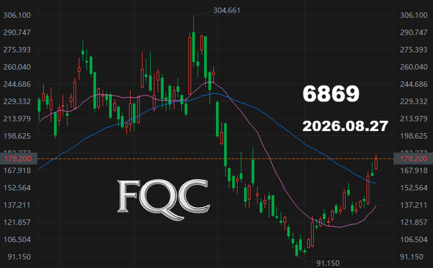Click 167.918 on the left price axis
The height and width of the screenshot is (268, 433).
[17, 171]
